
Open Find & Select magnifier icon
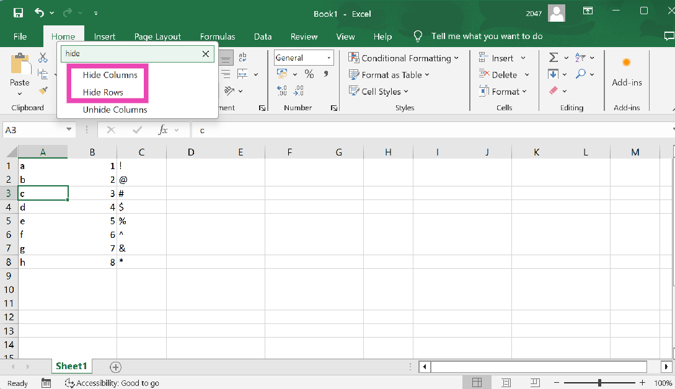[x=581, y=74]
